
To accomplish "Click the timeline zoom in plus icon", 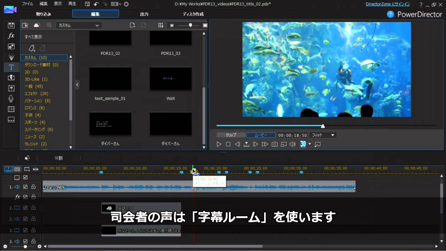I will [x=39, y=246].
